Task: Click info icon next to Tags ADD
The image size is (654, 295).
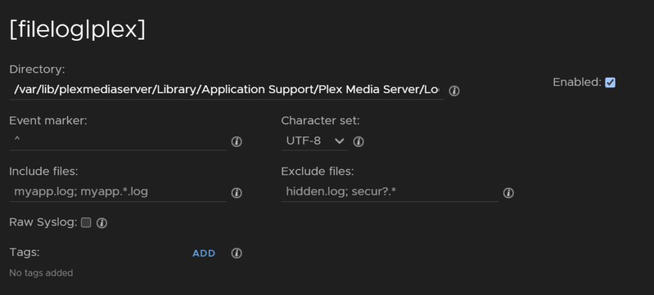Action: point(236,254)
